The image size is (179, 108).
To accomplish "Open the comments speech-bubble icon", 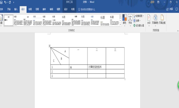I will point(177,9).
